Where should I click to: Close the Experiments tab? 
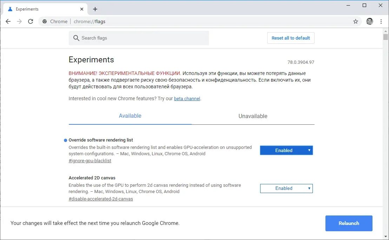click(82, 9)
